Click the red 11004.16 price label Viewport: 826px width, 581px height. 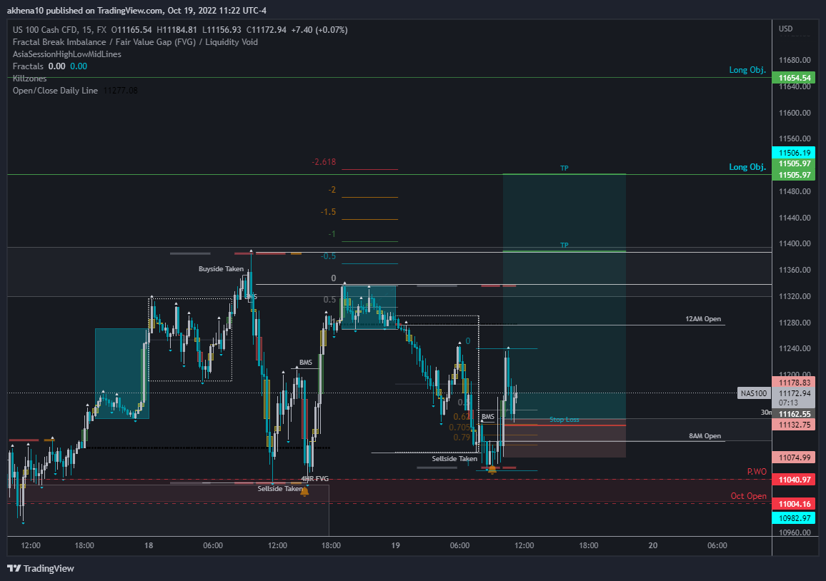pyautogui.click(x=794, y=504)
